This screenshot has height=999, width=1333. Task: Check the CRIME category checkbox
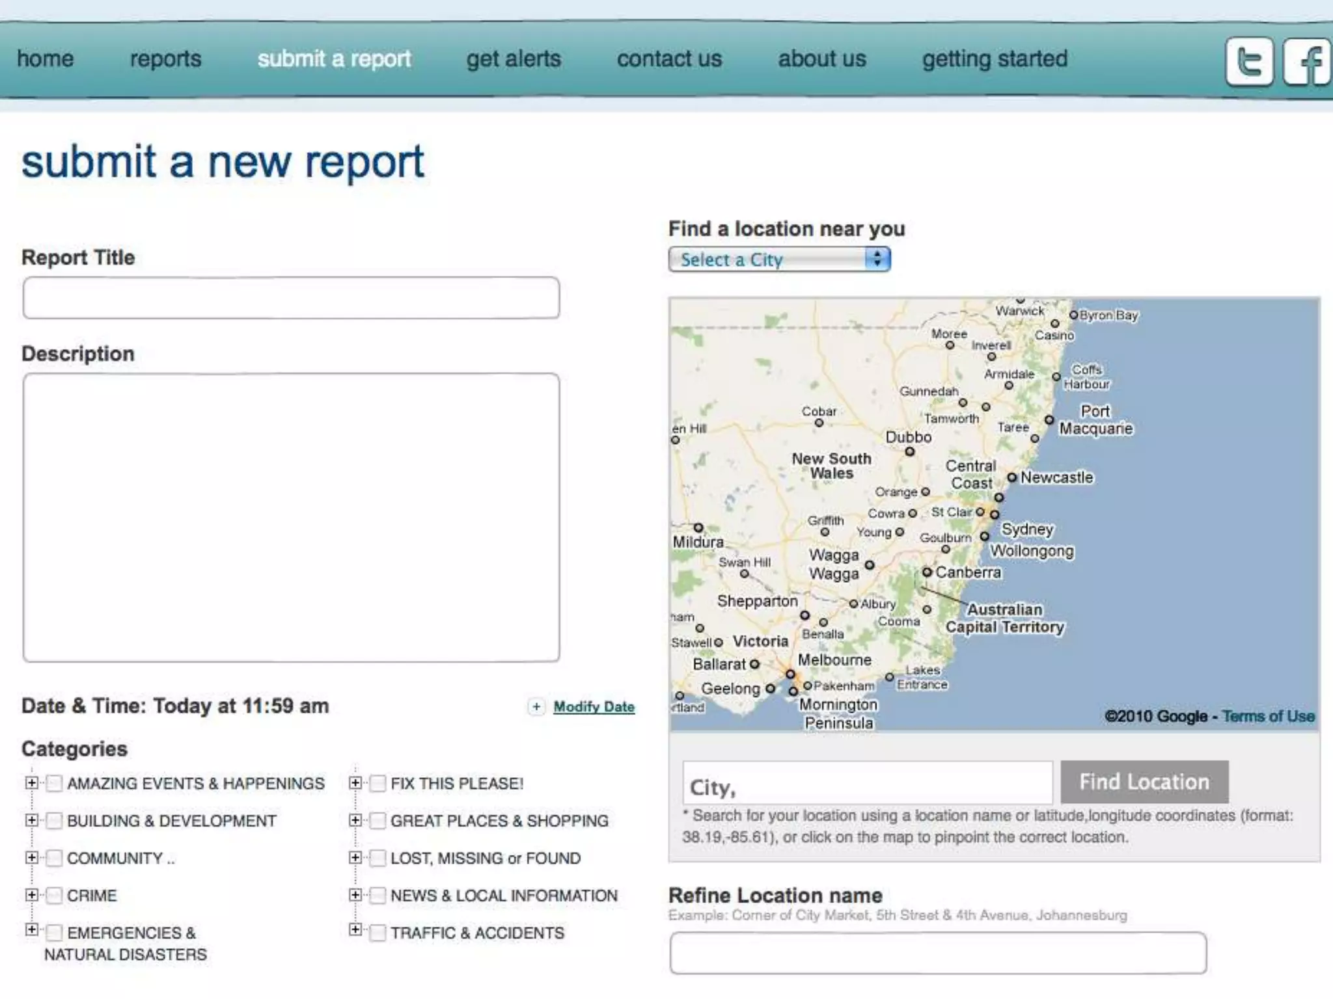click(55, 896)
